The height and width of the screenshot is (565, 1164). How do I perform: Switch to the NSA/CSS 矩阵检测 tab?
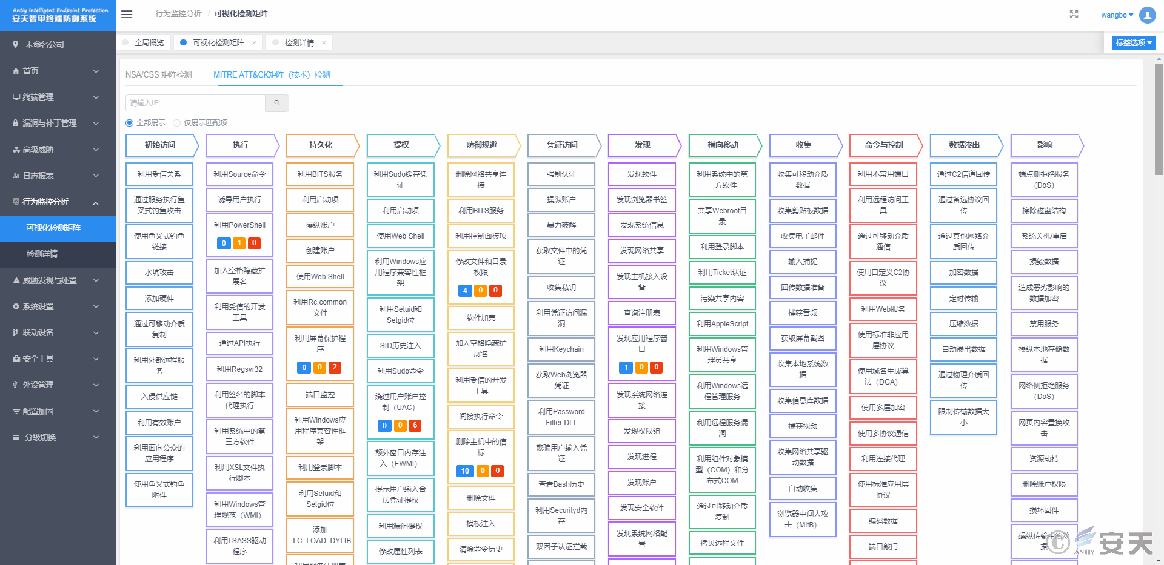[159, 74]
